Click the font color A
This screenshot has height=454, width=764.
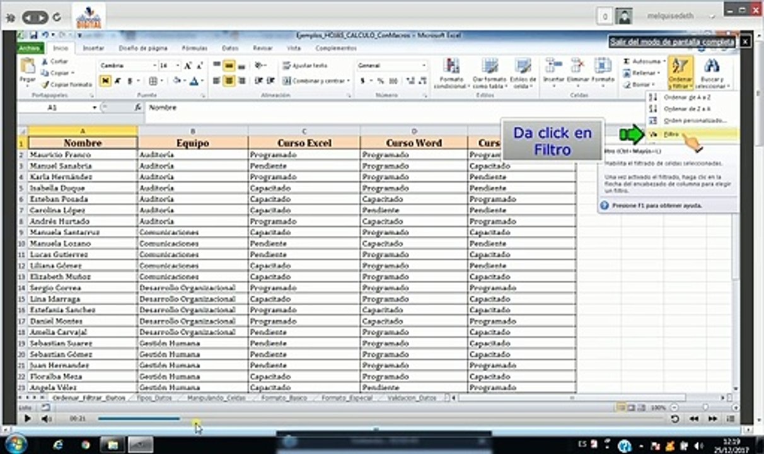[194, 81]
